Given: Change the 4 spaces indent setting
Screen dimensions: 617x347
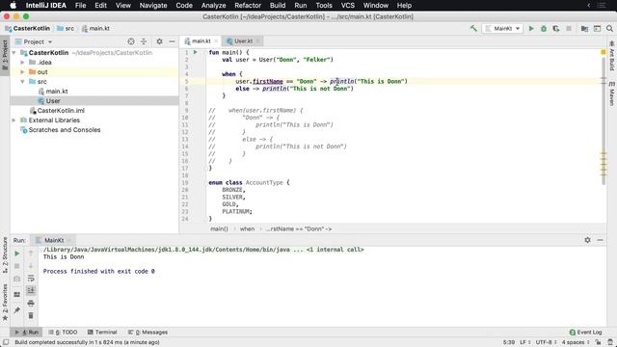Looking at the screenshot, I should [x=576, y=342].
